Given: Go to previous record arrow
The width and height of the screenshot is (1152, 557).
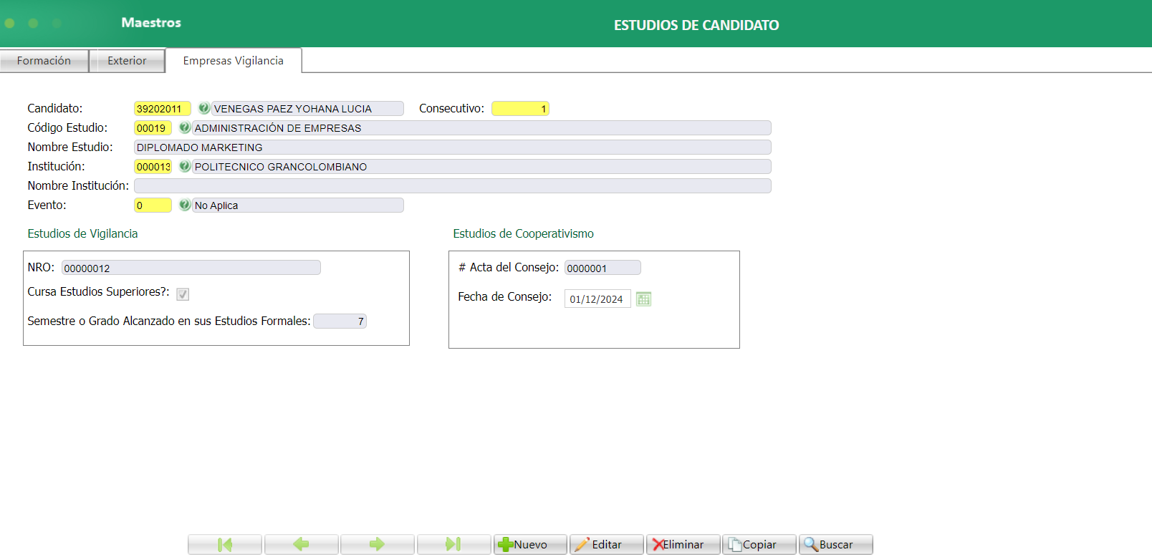Looking at the screenshot, I should tap(302, 544).
